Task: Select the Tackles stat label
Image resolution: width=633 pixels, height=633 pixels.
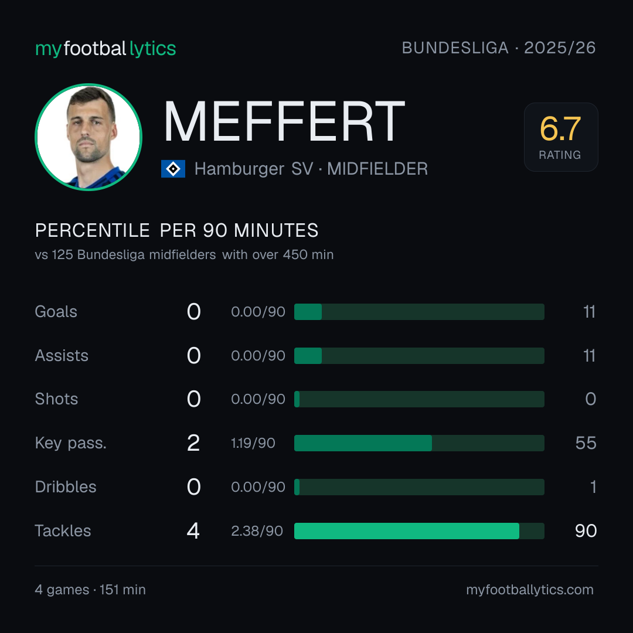Action: tap(63, 531)
